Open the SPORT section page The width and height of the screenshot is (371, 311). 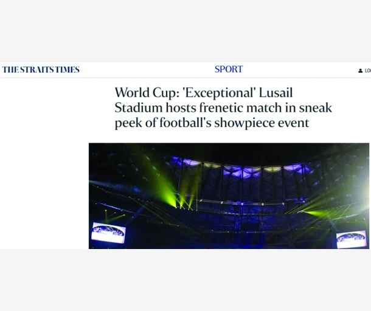coord(229,69)
